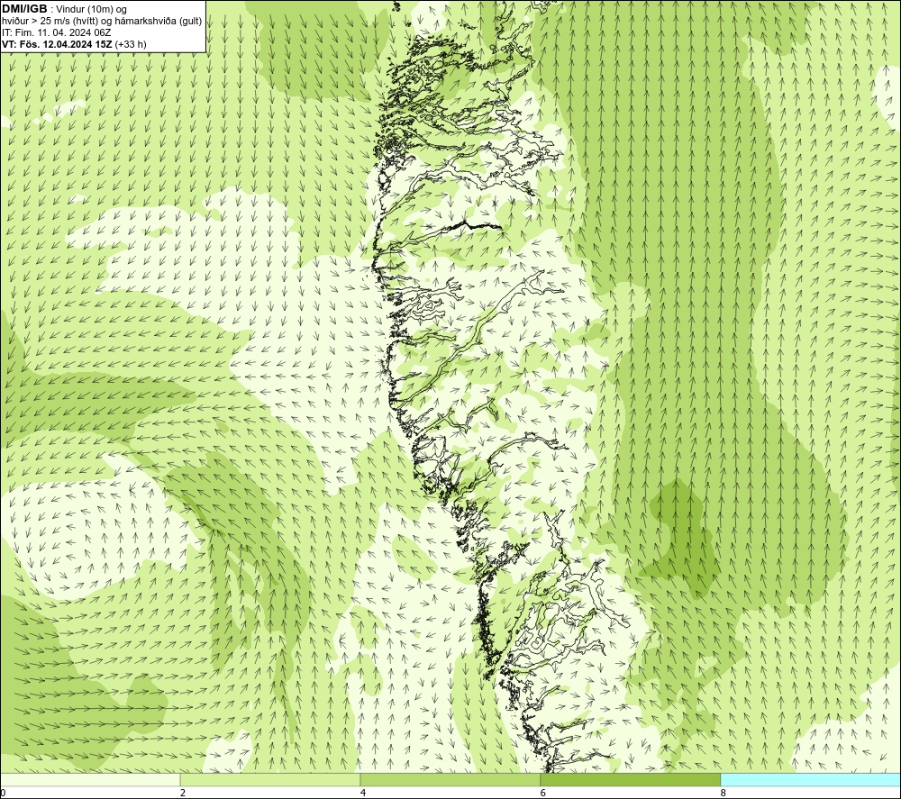901x799 pixels.
Task: Click the scale label '0'
Action: click(4, 794)
